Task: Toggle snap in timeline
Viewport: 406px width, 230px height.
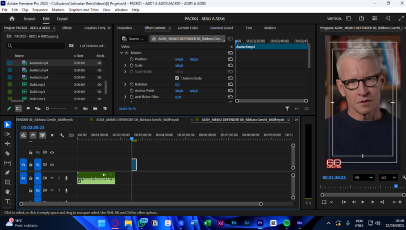Action: pos(33,135)
